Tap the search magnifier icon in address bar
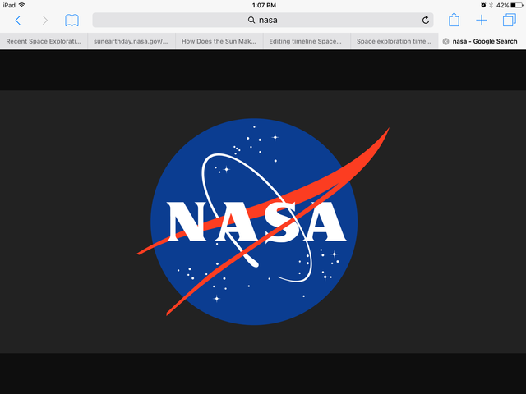 click(x=251, y=20)
